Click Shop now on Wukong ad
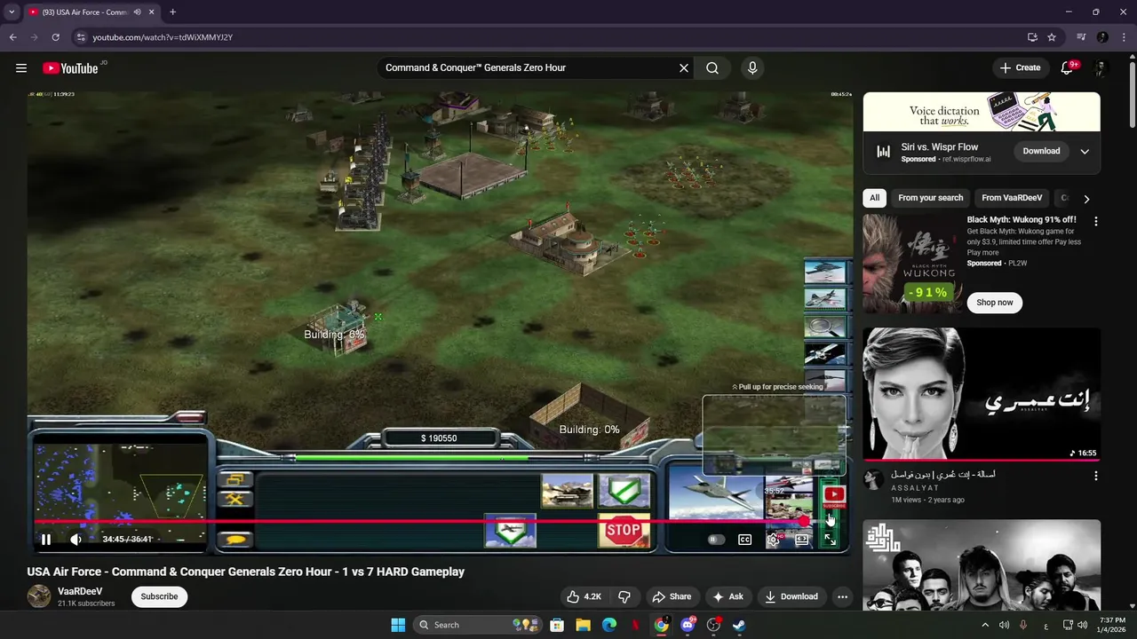 (x=994, y=303)
